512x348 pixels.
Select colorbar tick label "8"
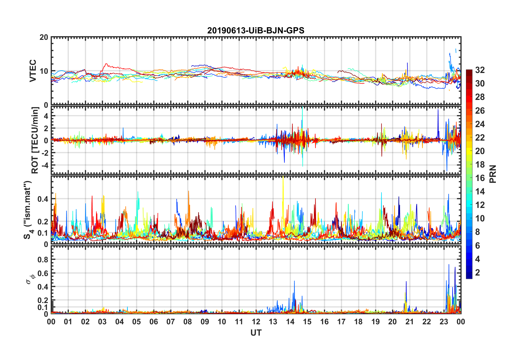click(x=478, y=232)
